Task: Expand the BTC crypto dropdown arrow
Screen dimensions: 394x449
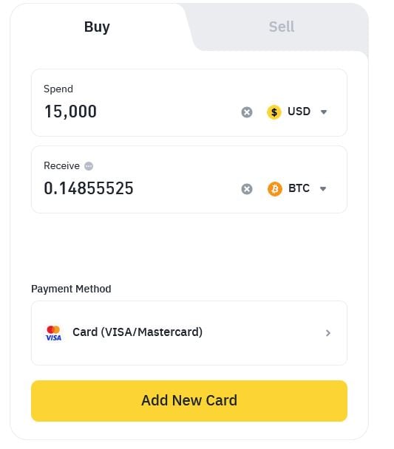Action: coord(323,189)
